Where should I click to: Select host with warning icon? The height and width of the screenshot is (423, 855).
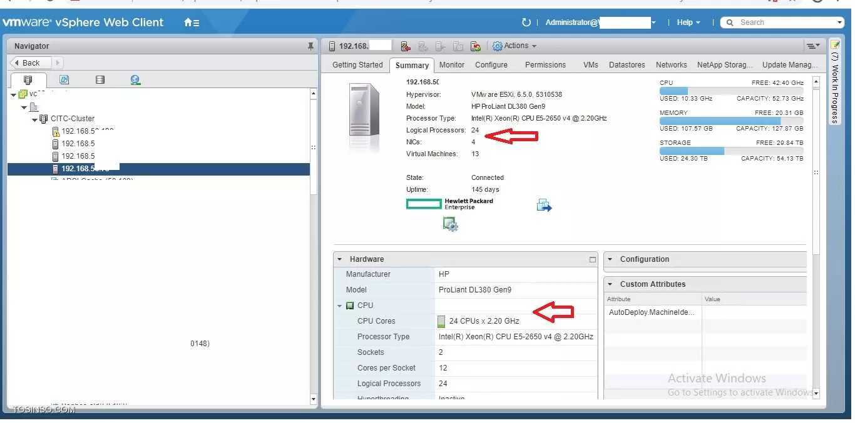coord(56,131)
